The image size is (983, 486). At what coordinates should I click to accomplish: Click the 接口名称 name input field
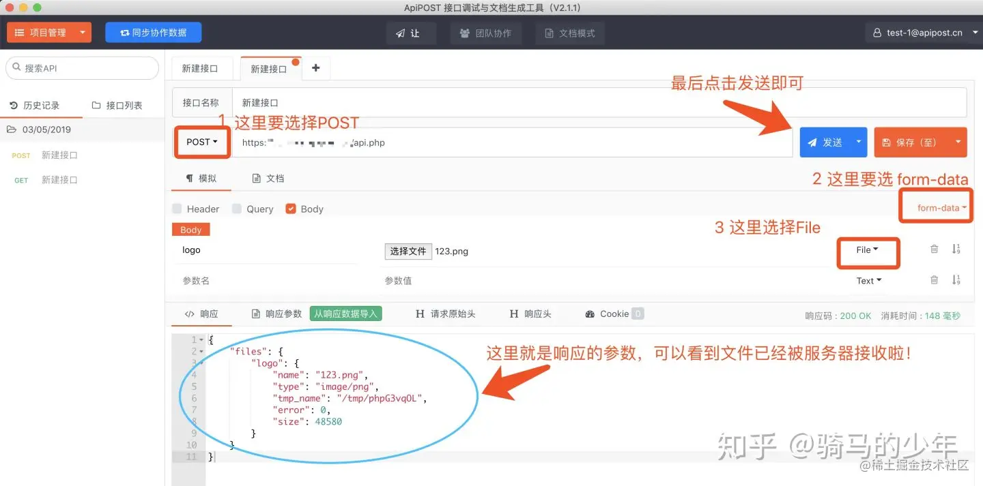[x=599, y=103]
